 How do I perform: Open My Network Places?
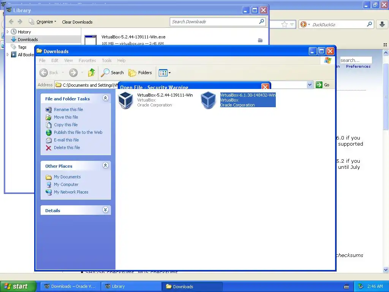[x=71, y=192]
